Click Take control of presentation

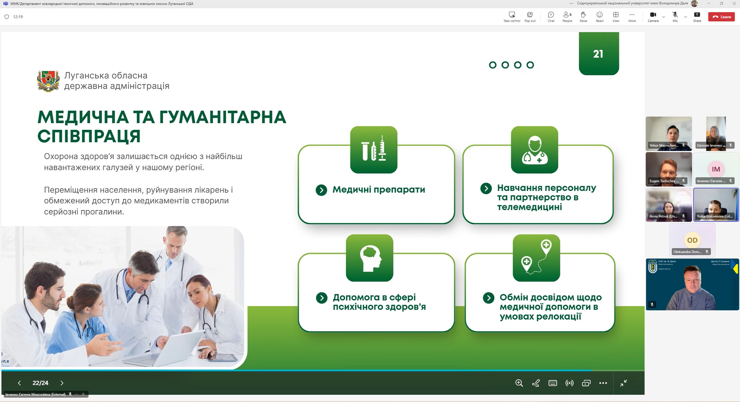point(511,17)
